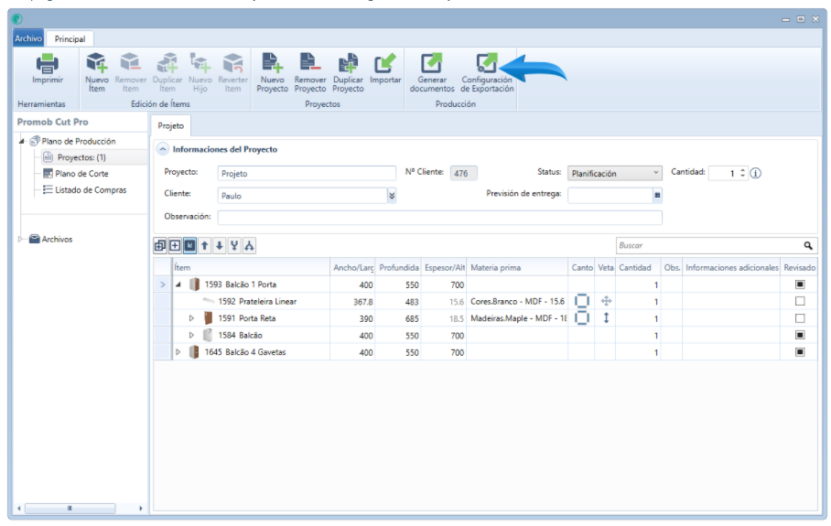The width and height of the screenshot is (831, 526).
Task: Click the Materia prima column header
Action: tap(517, 267)
